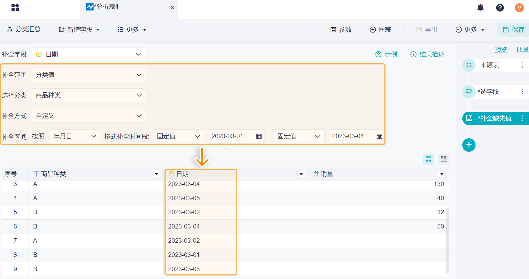Viewport: 529px width, 279px height.
Task: Click the 参数 toolbar button
Action: 341,30
